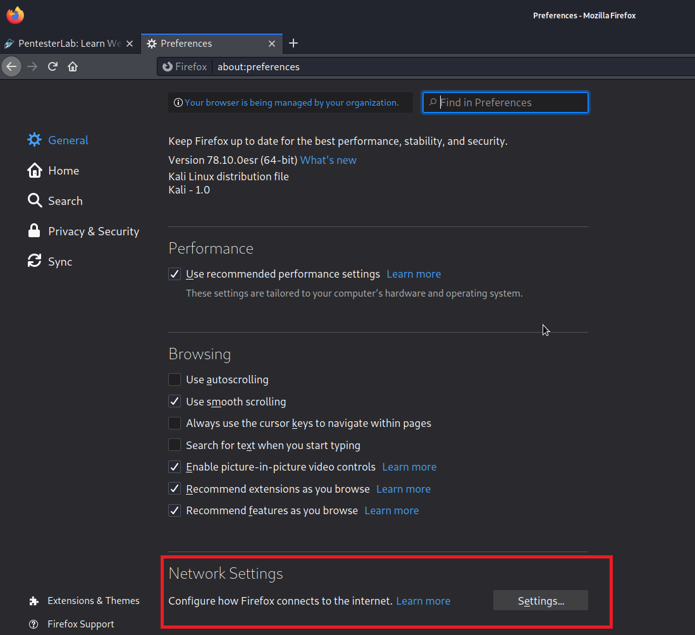Click the PentesterLab tab favicon
Image resolution: width=695 pixels, height=635 pixels.
[x=9, y=44]
